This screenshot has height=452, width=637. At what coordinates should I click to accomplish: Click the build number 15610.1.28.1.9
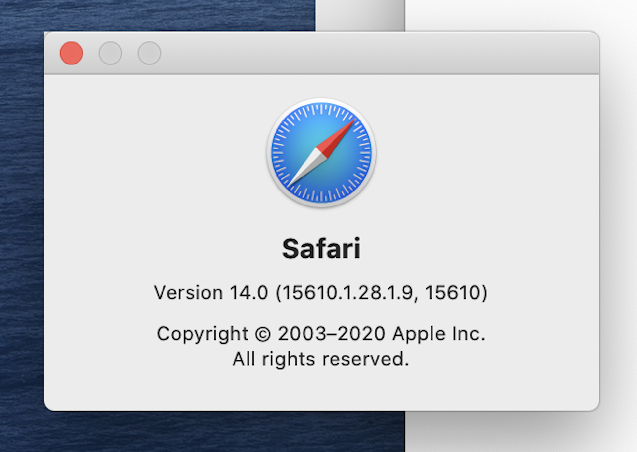point(347,292)
